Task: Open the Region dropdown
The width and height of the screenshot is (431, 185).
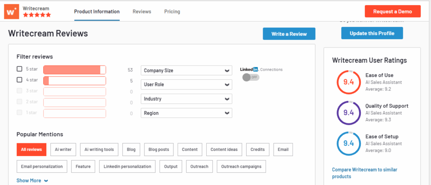Action: 186,113
